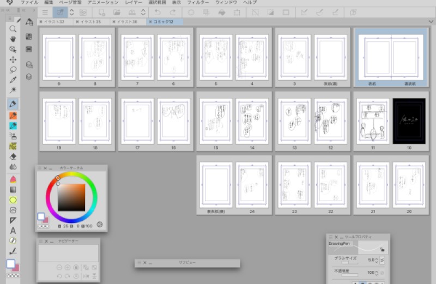Select the Hand move tool
The height and width of the screenshot is (284, 436).
pyautogui.click(x=13, y=39)
